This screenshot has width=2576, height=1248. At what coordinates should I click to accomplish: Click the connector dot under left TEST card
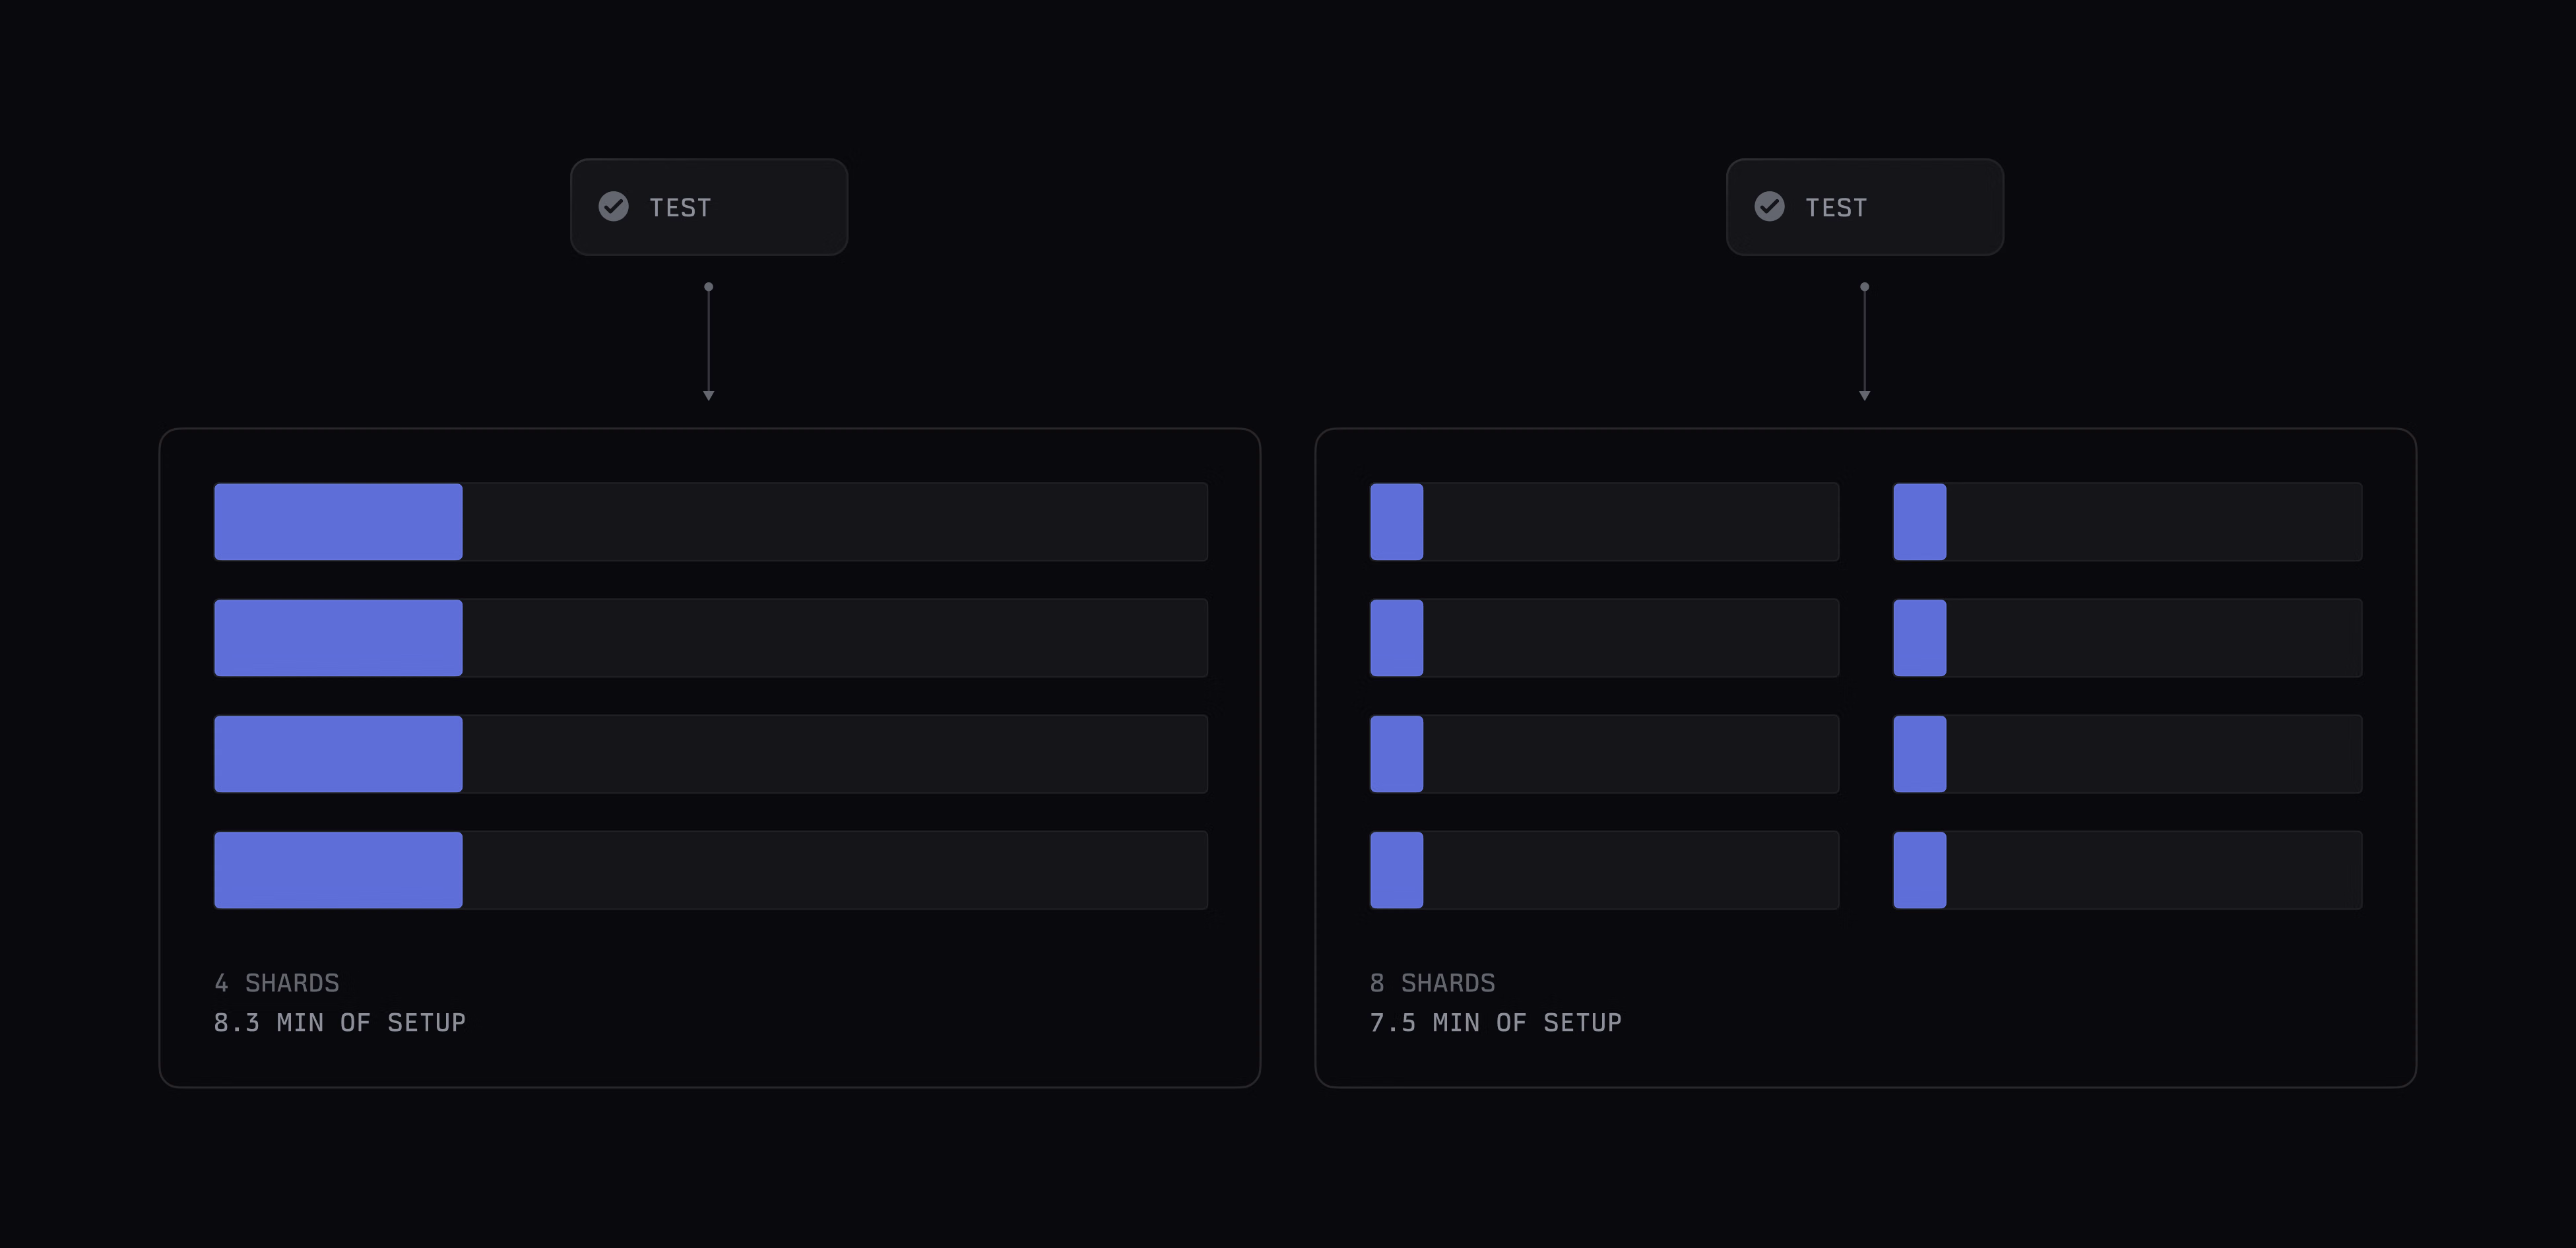click(x=709, y=287)
